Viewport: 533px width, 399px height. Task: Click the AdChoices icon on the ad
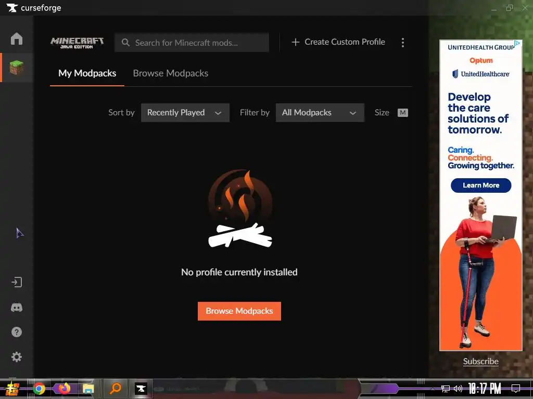click(517, 43)
